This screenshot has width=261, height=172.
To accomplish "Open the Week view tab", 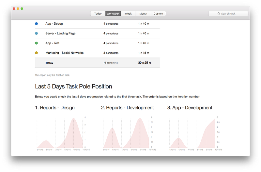I will (128, 14).
